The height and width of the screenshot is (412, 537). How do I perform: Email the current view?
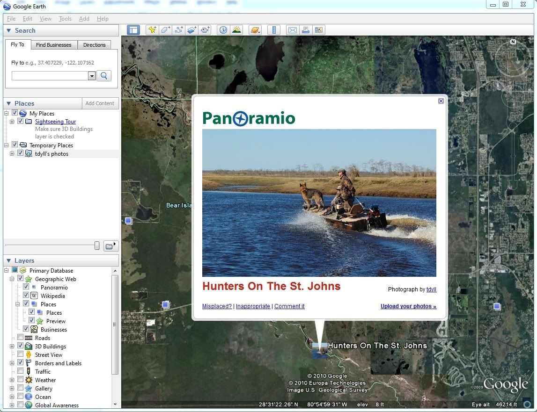293,30
